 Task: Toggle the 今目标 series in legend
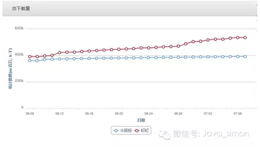123,131
